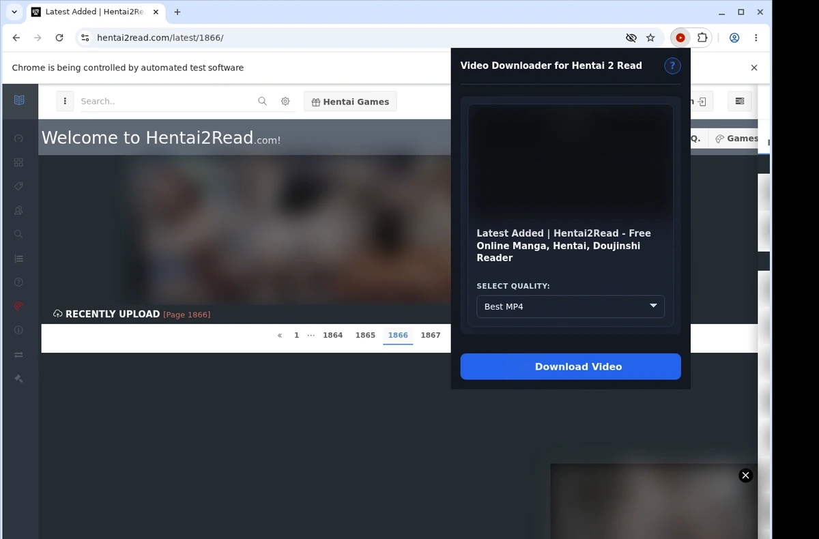Viewport: 819px width, 539px height.
Task: Click the Search input field
Action: [x=165, y=101]
